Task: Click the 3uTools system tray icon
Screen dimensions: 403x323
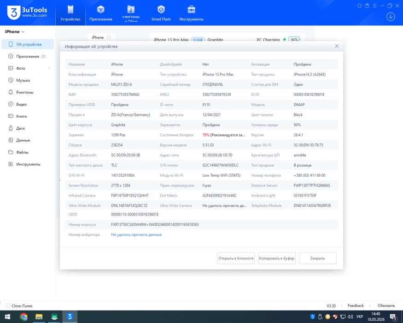Action: tap(312, 317)
